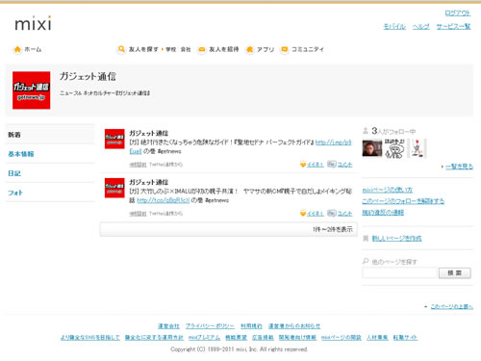Click the follower count person icon

[x=366, y=131]
